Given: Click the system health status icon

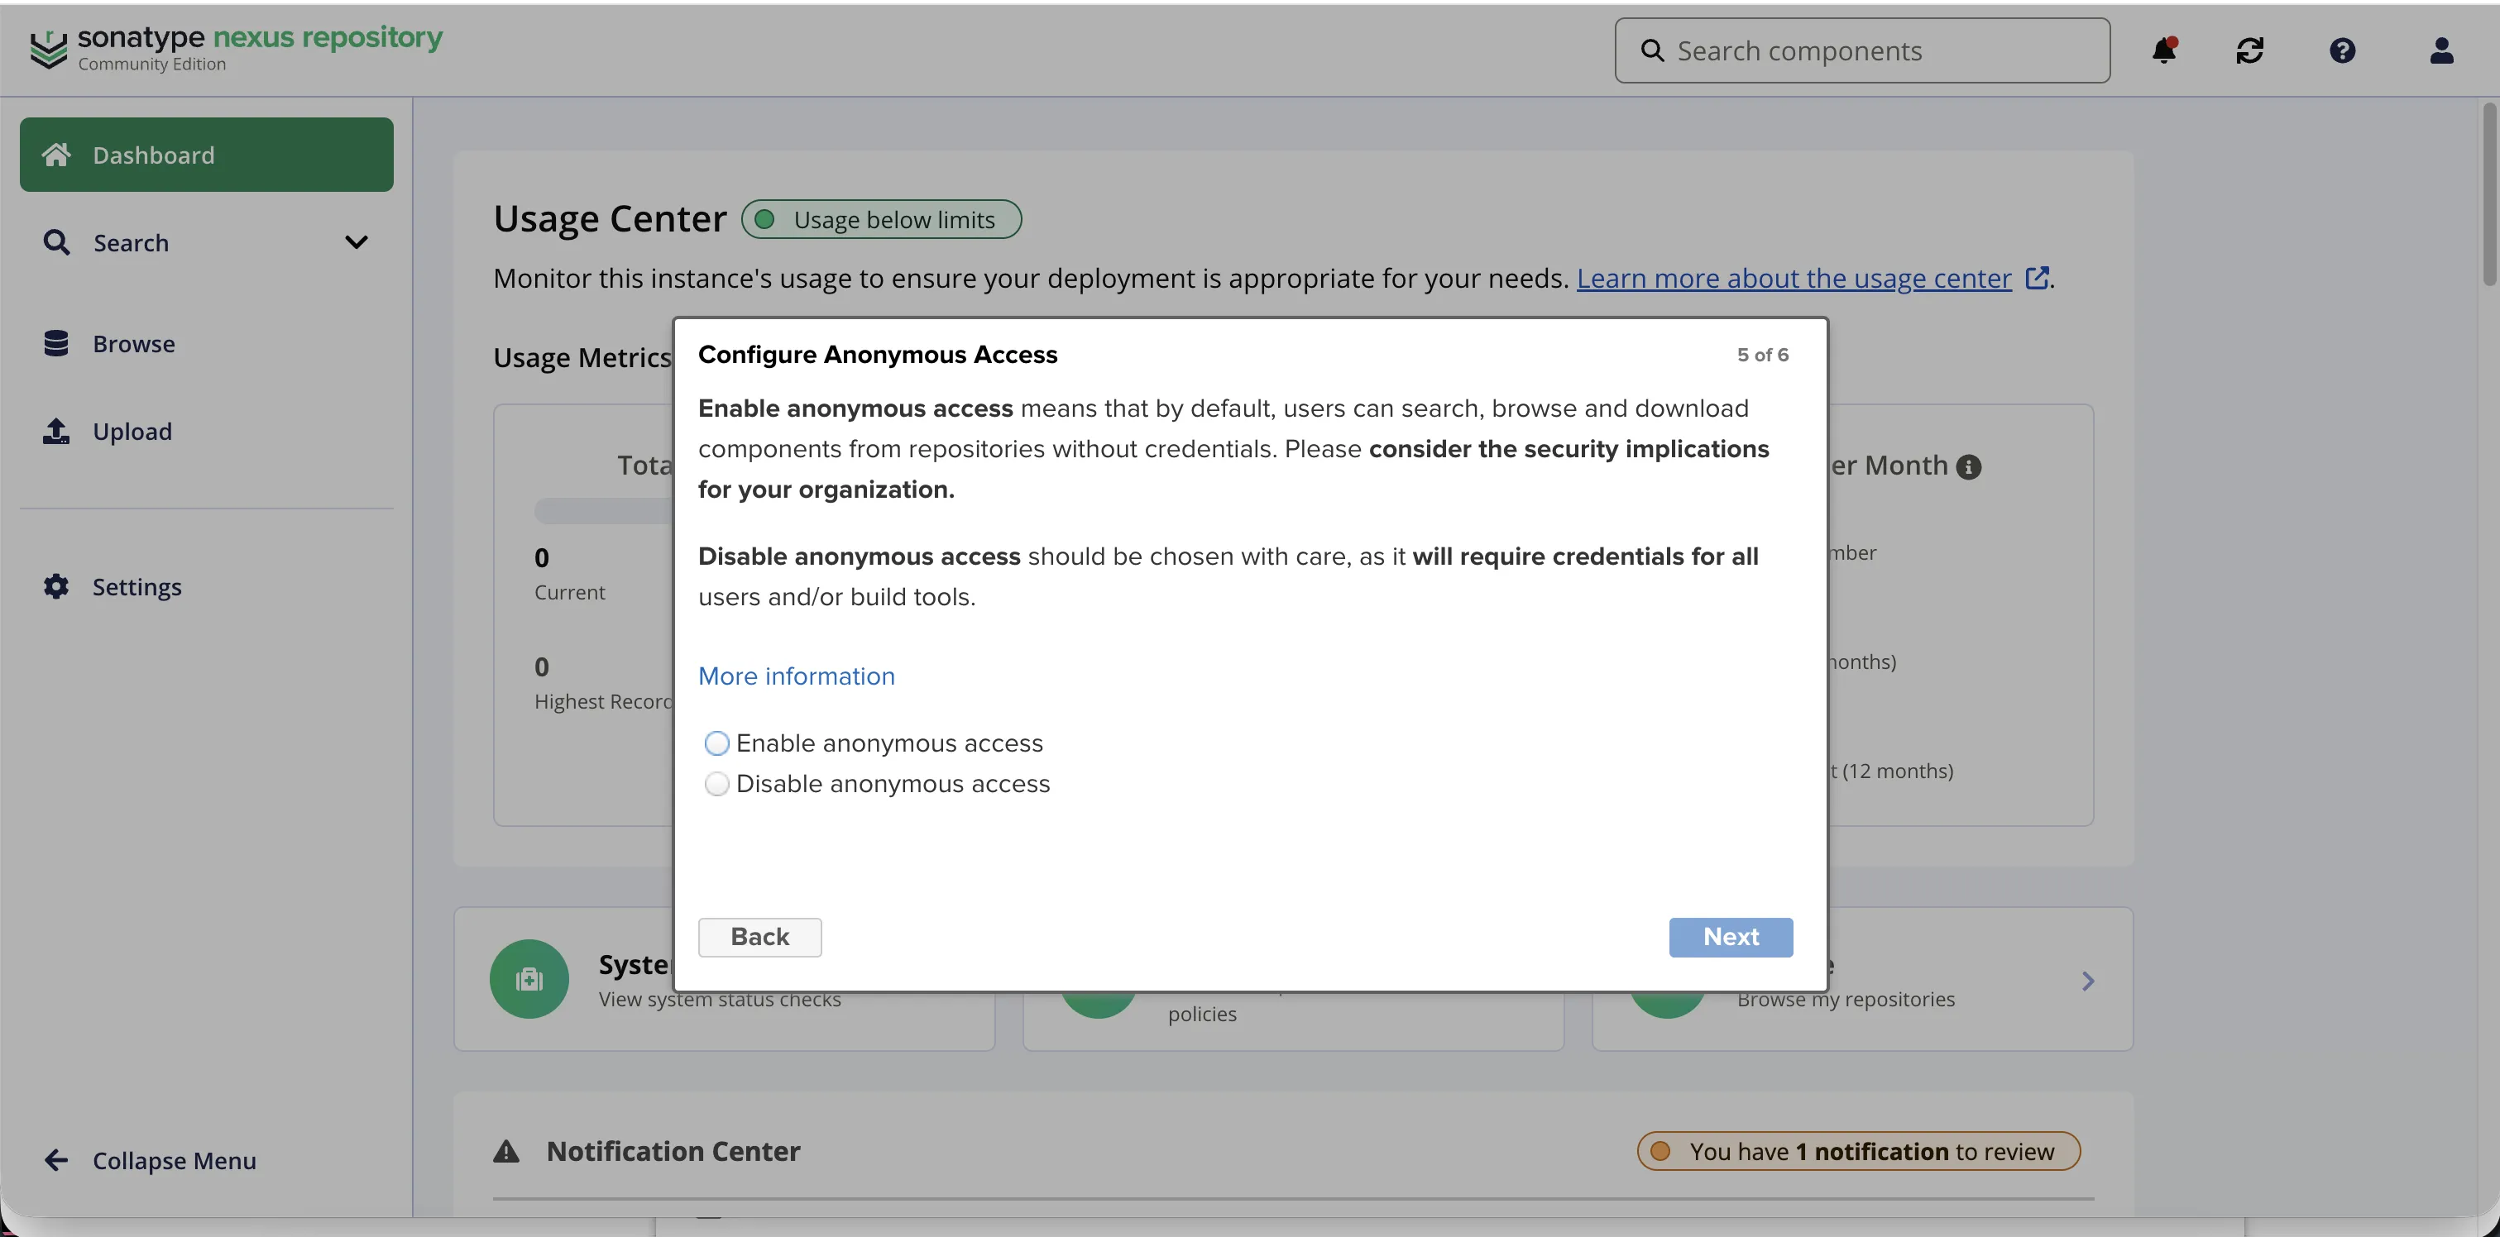Looking at the screenshot, I should 529,978.
